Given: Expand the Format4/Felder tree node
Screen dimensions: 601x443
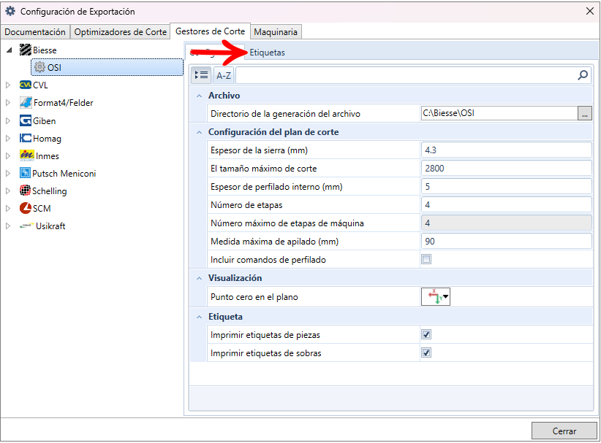Looking at the screenshot, I should [7, 102].
